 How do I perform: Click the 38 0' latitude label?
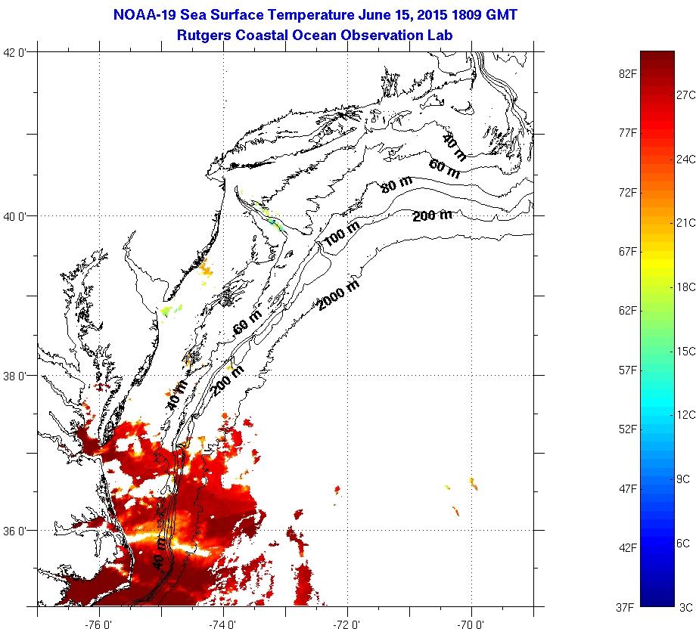pyautogui.click(x=14, y=376)
